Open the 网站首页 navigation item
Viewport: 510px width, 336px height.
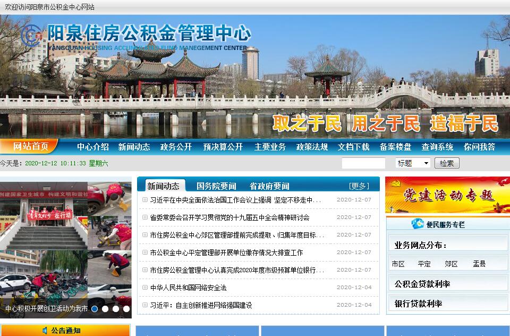coord(31,147)
